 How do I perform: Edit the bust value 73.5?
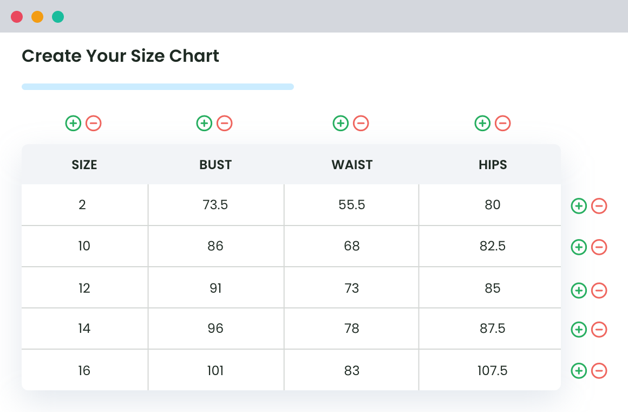215,205
